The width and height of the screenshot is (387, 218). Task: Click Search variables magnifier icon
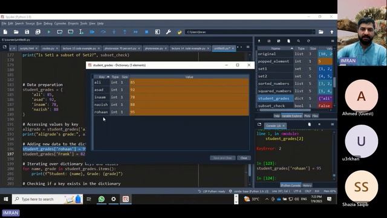pyautogui.click(x=298, y=41)
